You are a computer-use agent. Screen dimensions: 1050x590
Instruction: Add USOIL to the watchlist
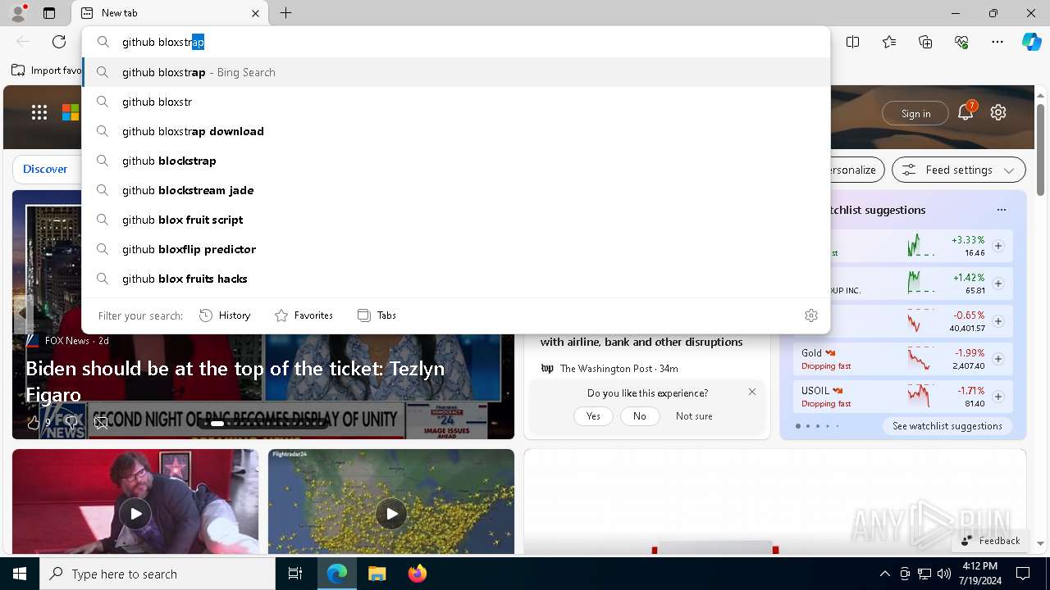[x=998, y=397]
